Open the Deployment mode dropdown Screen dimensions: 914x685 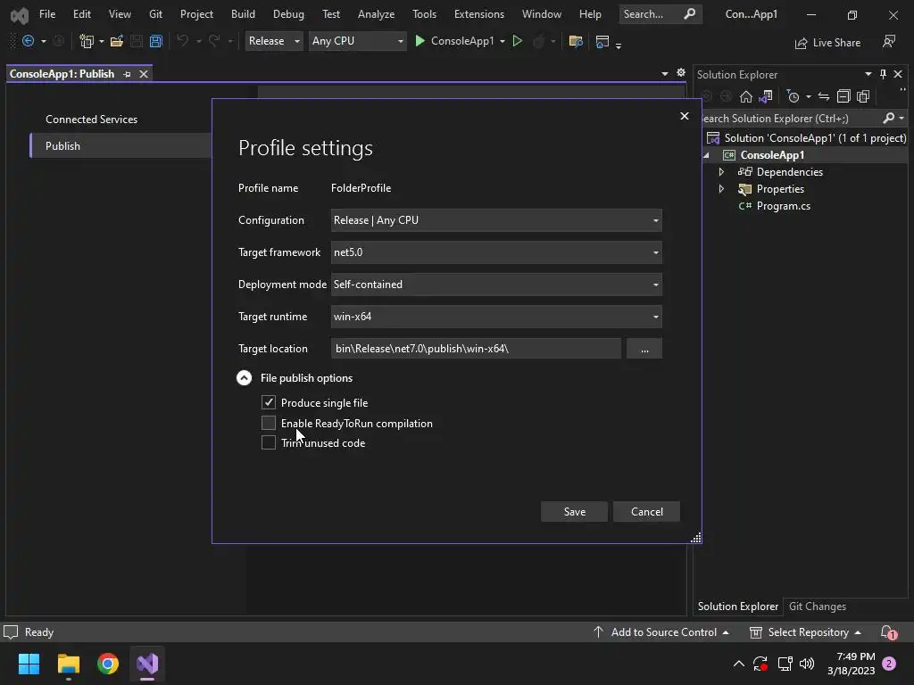click(x=496, y=285)
